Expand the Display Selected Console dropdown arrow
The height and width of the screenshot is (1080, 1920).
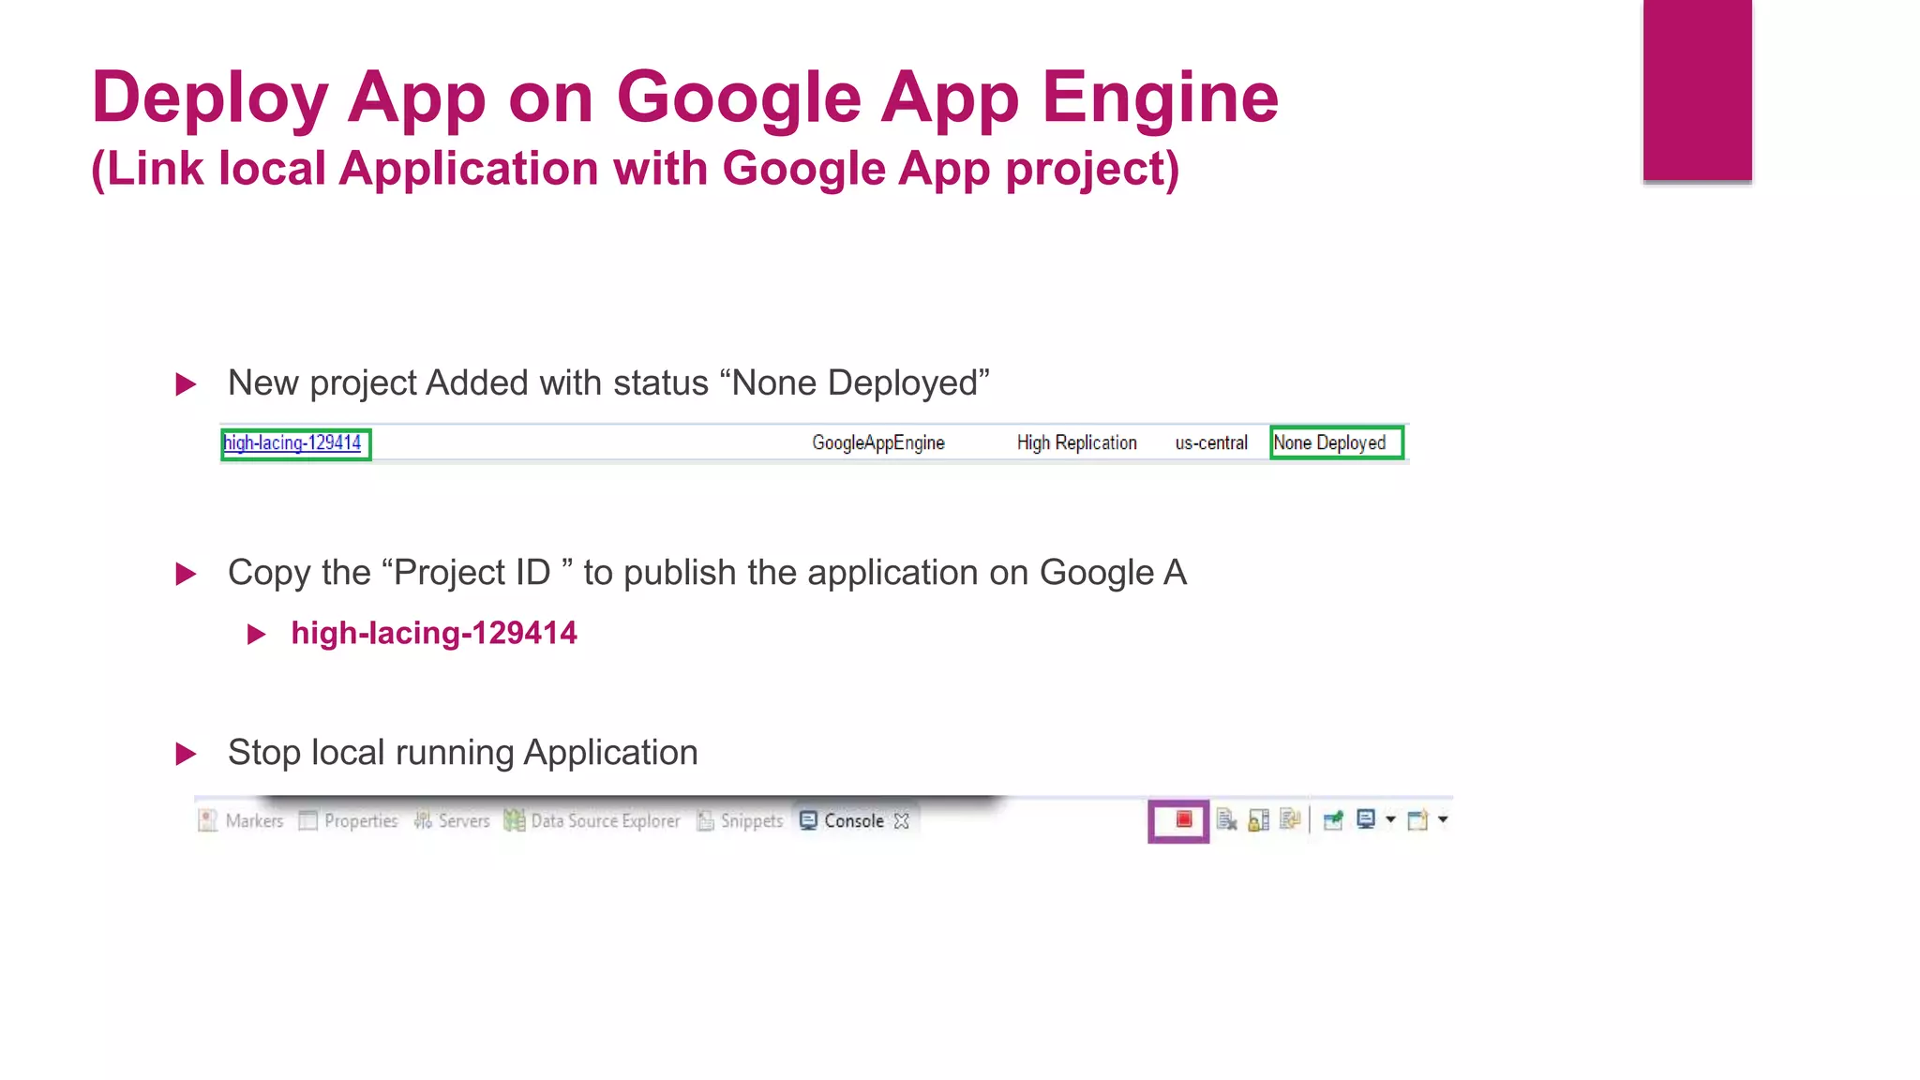tap(1390, 820)
